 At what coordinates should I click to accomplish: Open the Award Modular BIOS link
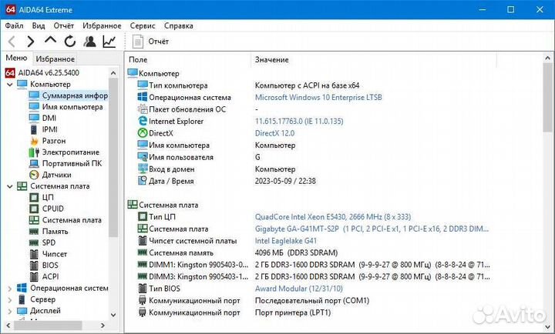(x=299, y=289)
